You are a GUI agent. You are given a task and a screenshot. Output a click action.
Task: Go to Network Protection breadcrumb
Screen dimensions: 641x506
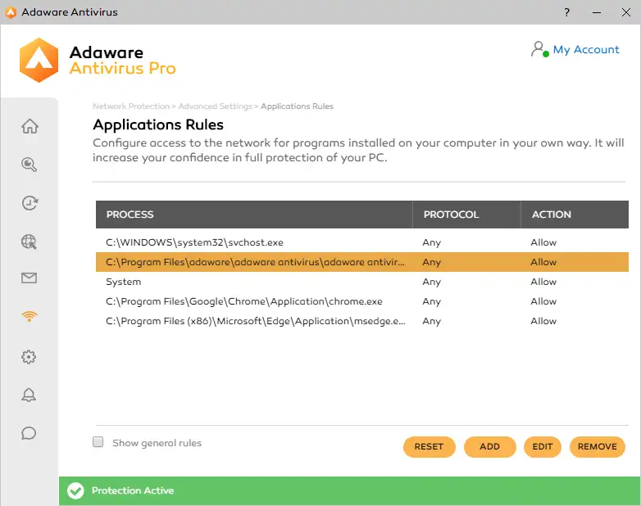coord(130,106)
